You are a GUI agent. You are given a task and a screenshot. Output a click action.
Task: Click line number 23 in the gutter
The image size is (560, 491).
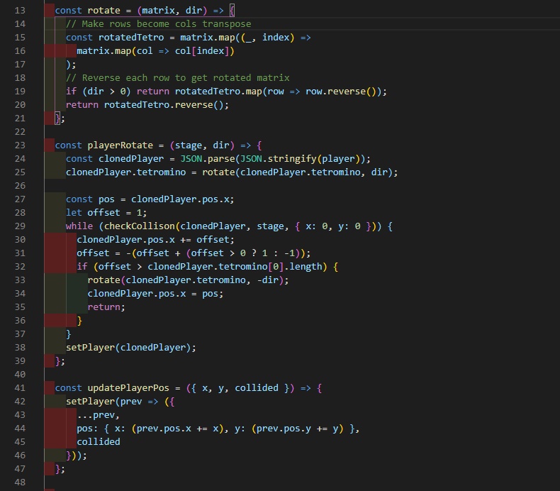pos(20,145)
